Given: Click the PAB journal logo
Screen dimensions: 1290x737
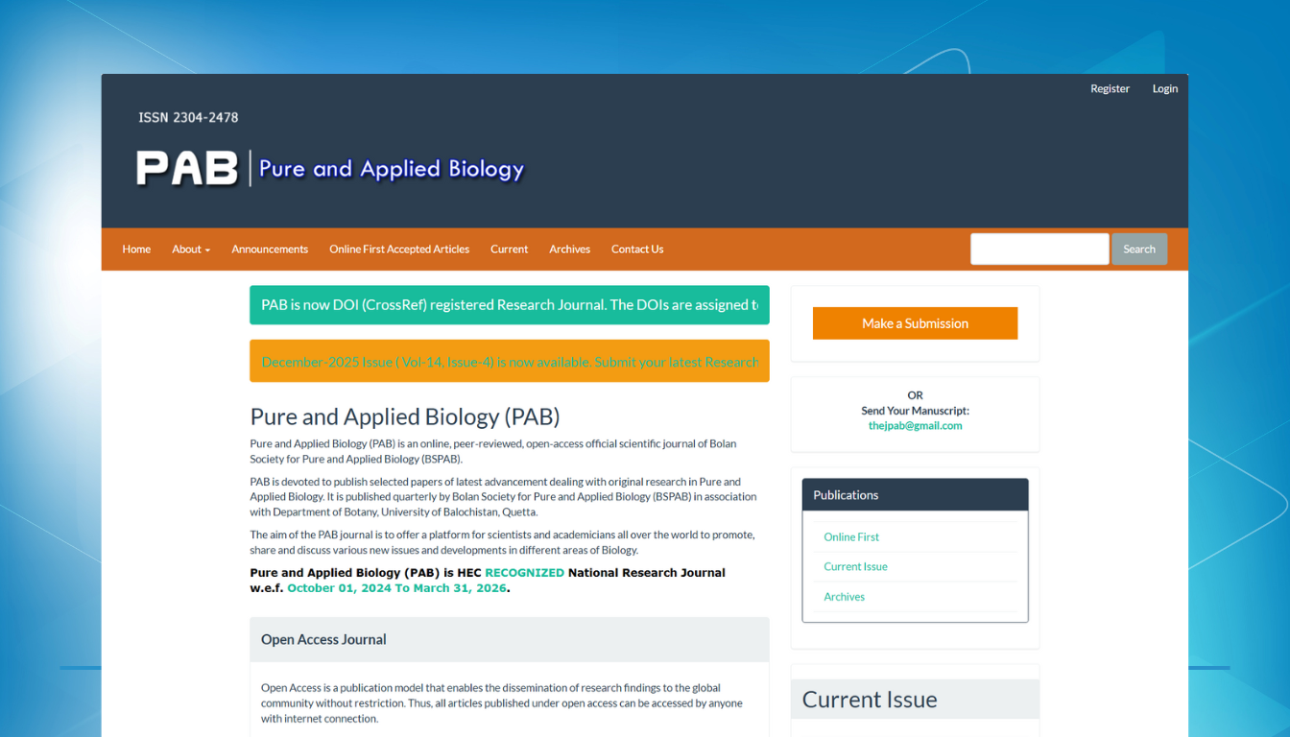Looking at the screenshot, I should pyautogui.click(x=329, y=168).
